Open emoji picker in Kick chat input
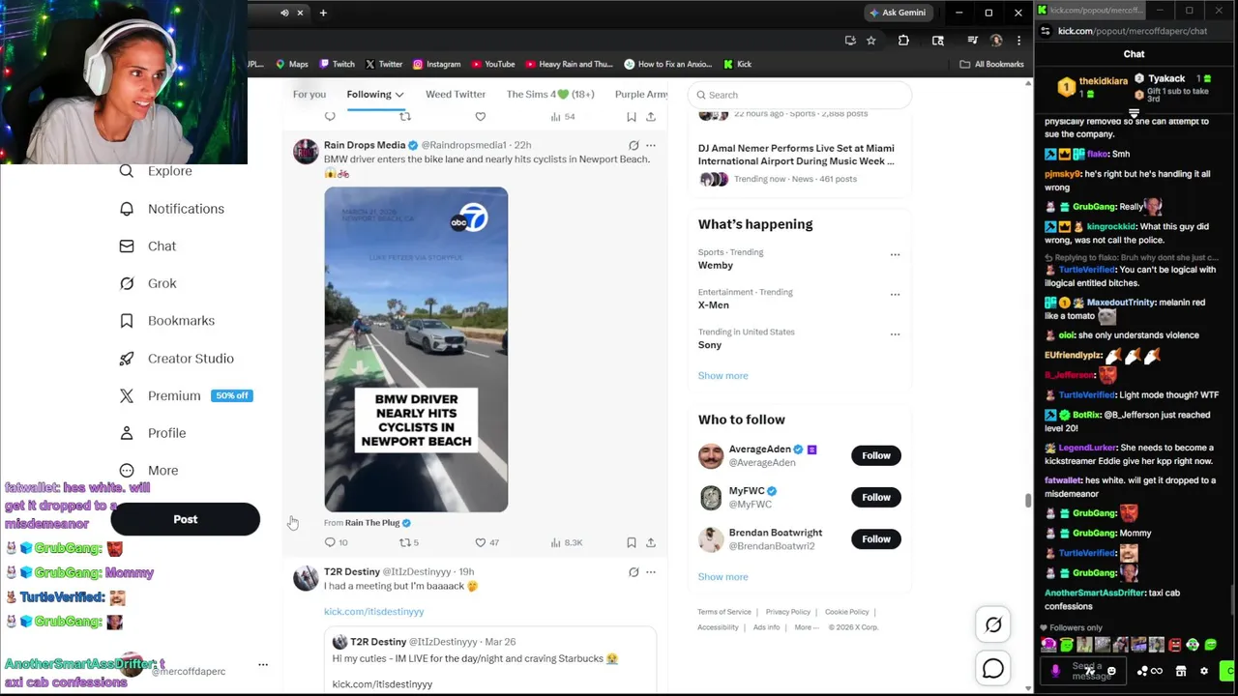 tap(1111, 671)
